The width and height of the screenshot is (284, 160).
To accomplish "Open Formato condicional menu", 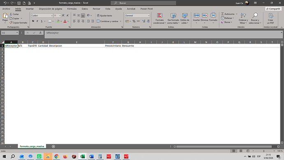I will pos(160,19).
